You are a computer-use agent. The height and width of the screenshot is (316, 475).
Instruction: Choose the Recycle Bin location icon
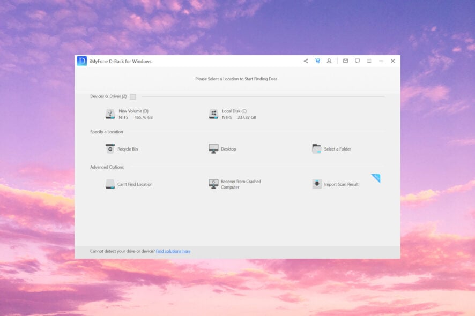pos(110,148)
